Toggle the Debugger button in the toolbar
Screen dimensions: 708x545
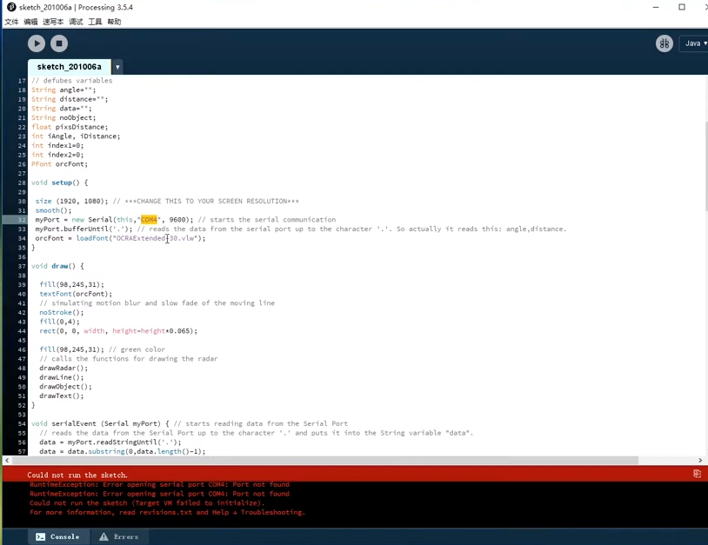point(664,43)
